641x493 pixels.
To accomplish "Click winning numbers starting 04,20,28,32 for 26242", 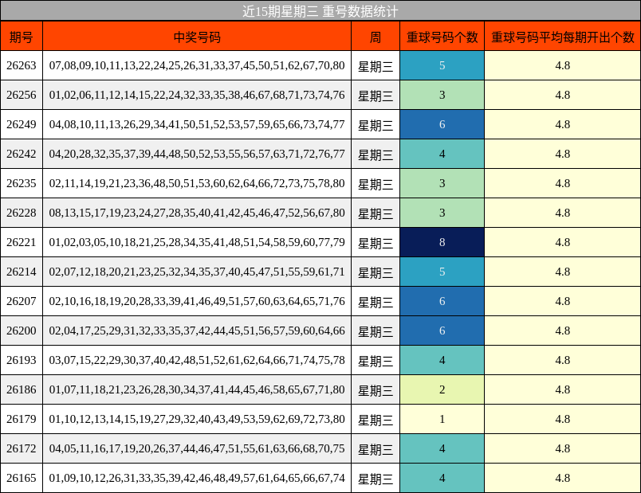I will [x=197, y=154].
